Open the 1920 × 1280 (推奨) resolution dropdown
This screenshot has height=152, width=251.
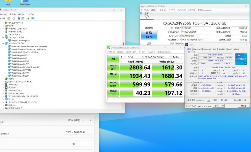(x=78, y=132)
